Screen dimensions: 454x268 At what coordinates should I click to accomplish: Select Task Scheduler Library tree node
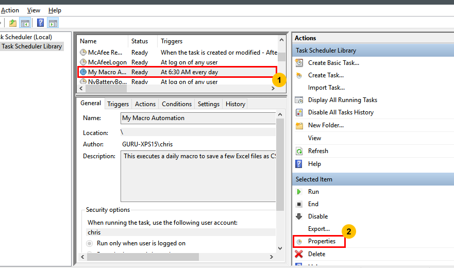click(x=31, y=46)
